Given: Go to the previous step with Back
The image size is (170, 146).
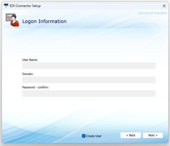Looking at the screenshot, I should (131, 135).
